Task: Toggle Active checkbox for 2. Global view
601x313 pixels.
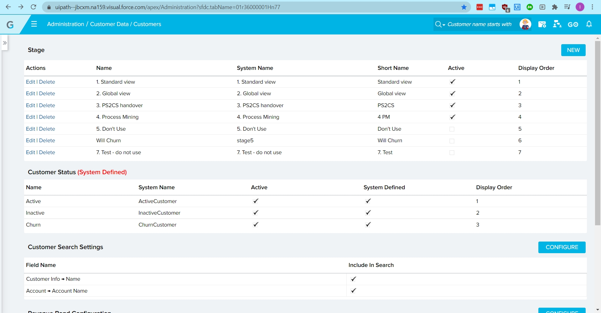Action: pyautogui.click(x=452, y=93)
